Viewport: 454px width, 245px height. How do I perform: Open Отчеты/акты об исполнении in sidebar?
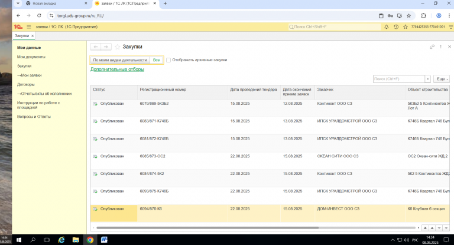pyautogui.click(x=44, y=94)
